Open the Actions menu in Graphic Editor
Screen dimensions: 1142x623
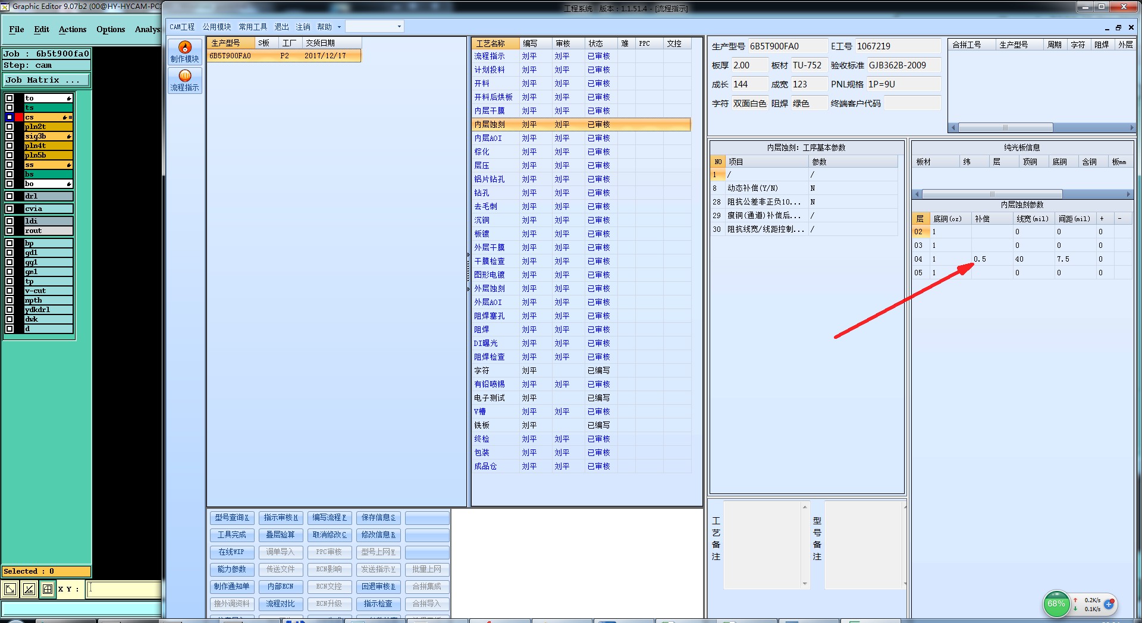point(73,29)
